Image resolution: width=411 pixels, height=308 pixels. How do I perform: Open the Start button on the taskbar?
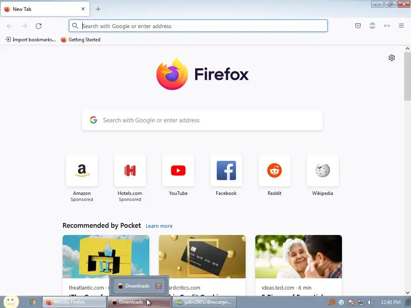click(11, 302)
